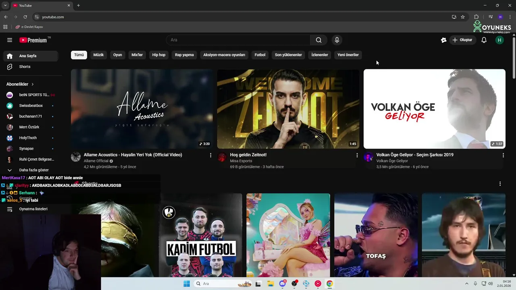Open File Explorer from taskbar
The image size is (516, 290).
270,284
